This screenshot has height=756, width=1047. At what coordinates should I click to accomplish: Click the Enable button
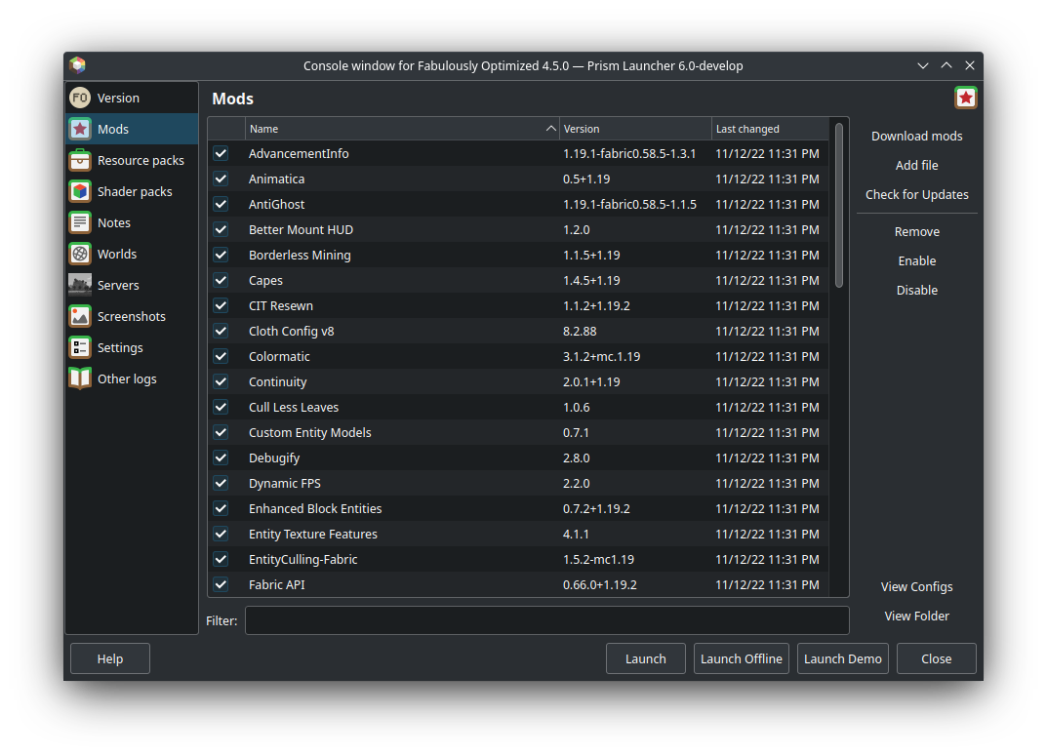pos(917,260)
